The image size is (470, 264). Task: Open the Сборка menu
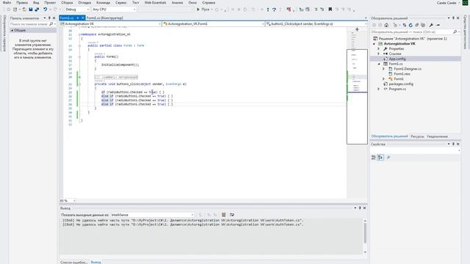pyautogui.click(x=67, y=3)
